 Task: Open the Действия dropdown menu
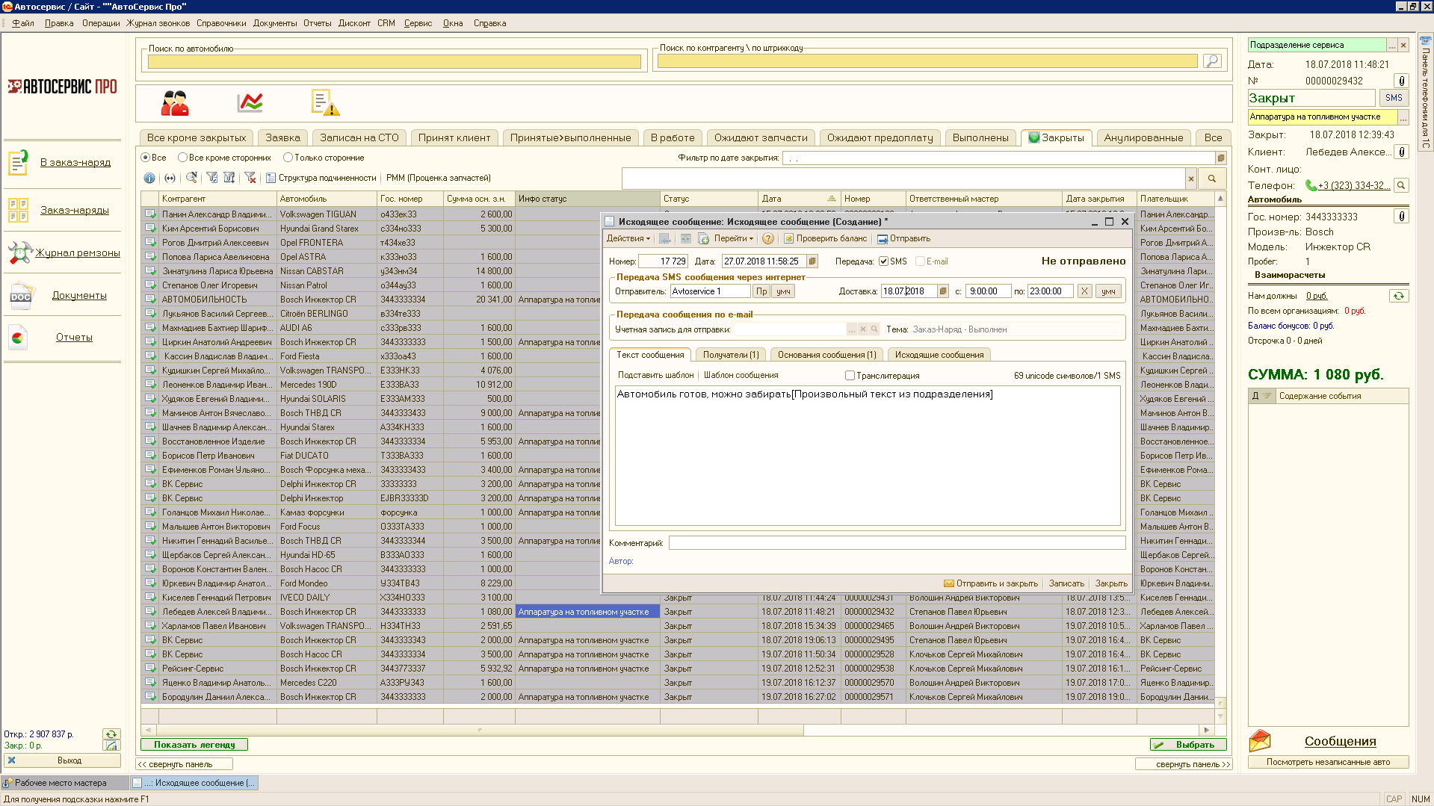628,239
